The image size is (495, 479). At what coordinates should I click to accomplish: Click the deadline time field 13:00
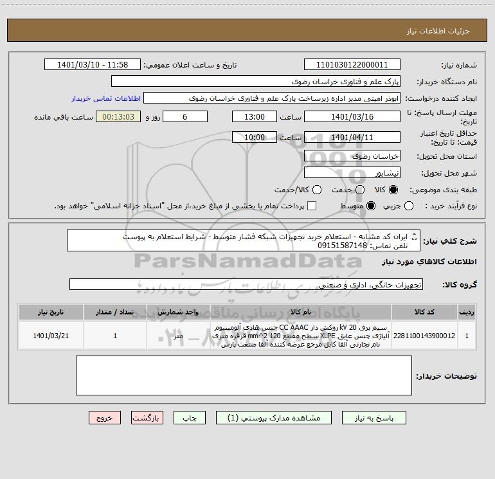(255, 116)
